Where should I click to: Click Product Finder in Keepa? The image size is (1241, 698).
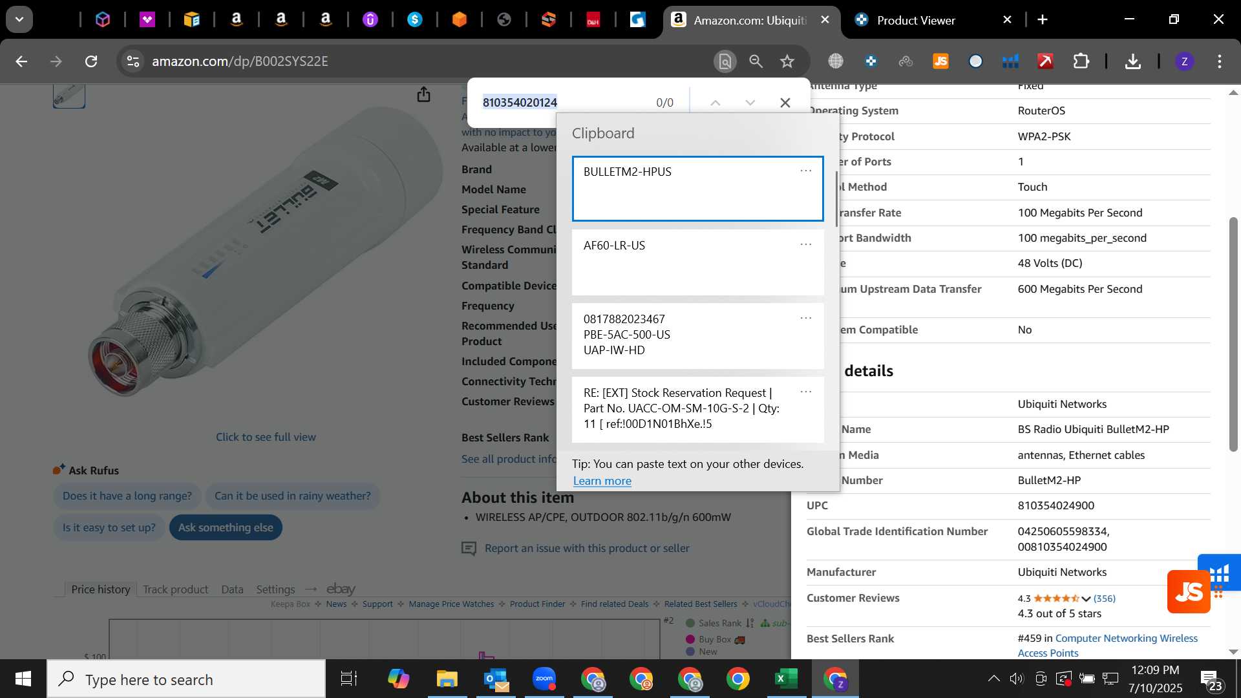(537, 604)
